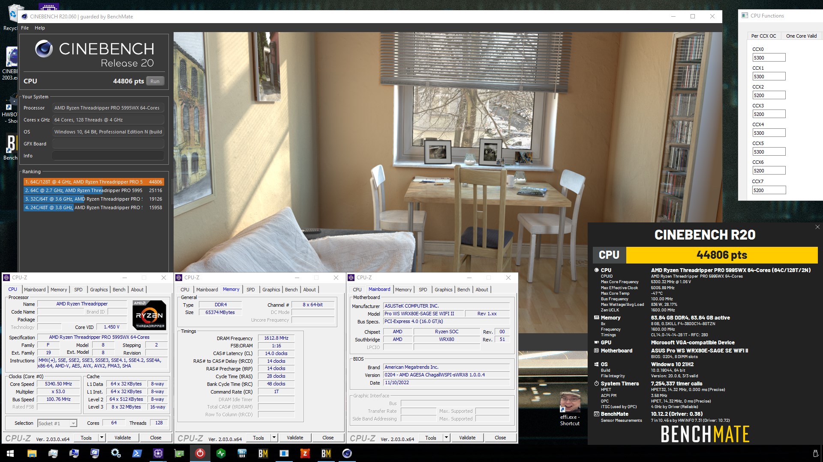Select ranking entry with score 19126
Screen dimensions: 823x462
pyautogui.click(x=94, y=199)
